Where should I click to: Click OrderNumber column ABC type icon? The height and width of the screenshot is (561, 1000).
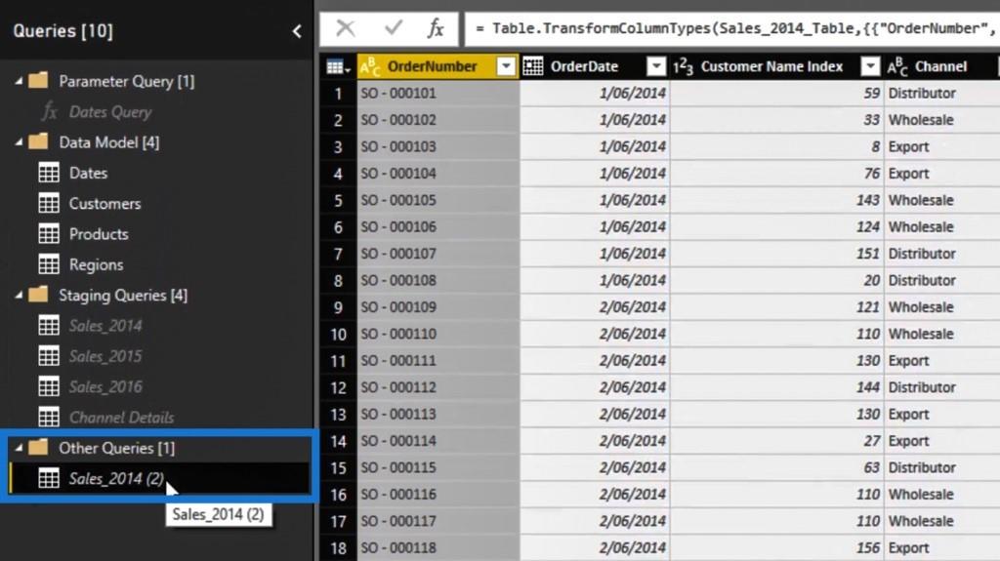[x=370, y=66]
